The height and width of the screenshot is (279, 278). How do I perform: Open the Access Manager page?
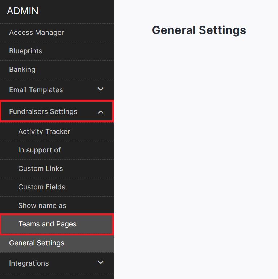click(37, 33)
